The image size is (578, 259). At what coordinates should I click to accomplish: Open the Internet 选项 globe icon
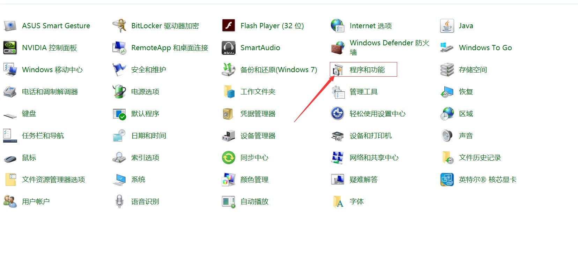[338, 26]
